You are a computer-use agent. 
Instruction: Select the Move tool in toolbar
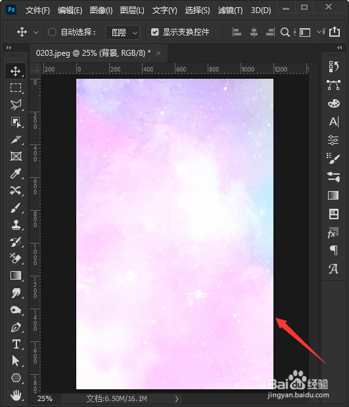click(16, 71)
